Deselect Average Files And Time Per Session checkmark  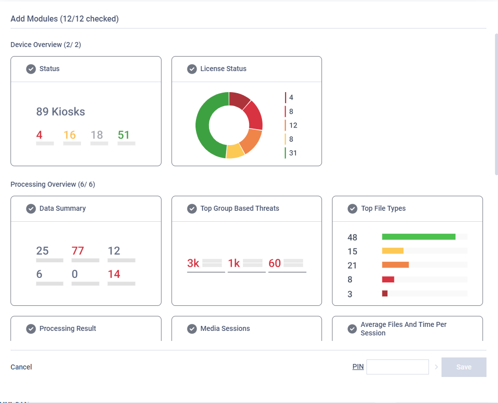(x=352, y=329)
